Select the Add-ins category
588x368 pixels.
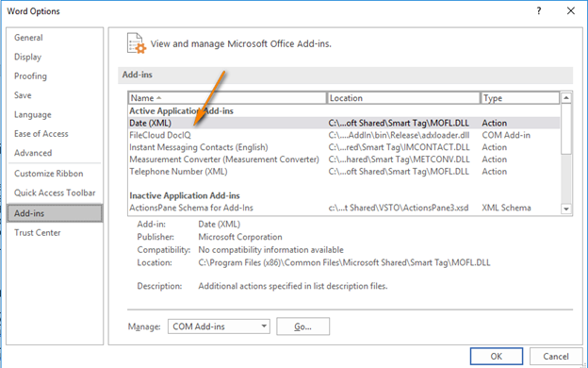pyautogui.click(x=55, y=213)
